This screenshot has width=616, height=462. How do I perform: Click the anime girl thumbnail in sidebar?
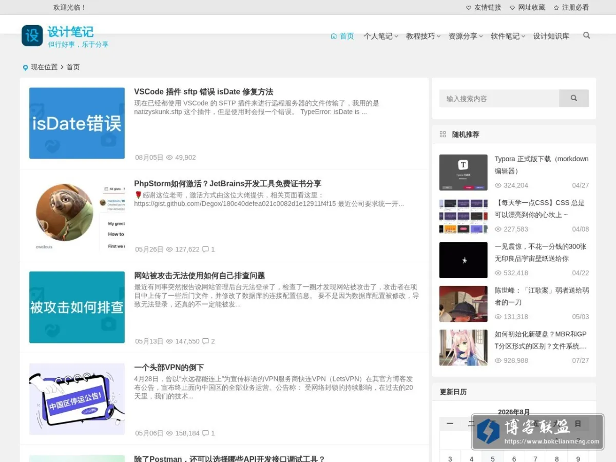click(x=464, y=348)
